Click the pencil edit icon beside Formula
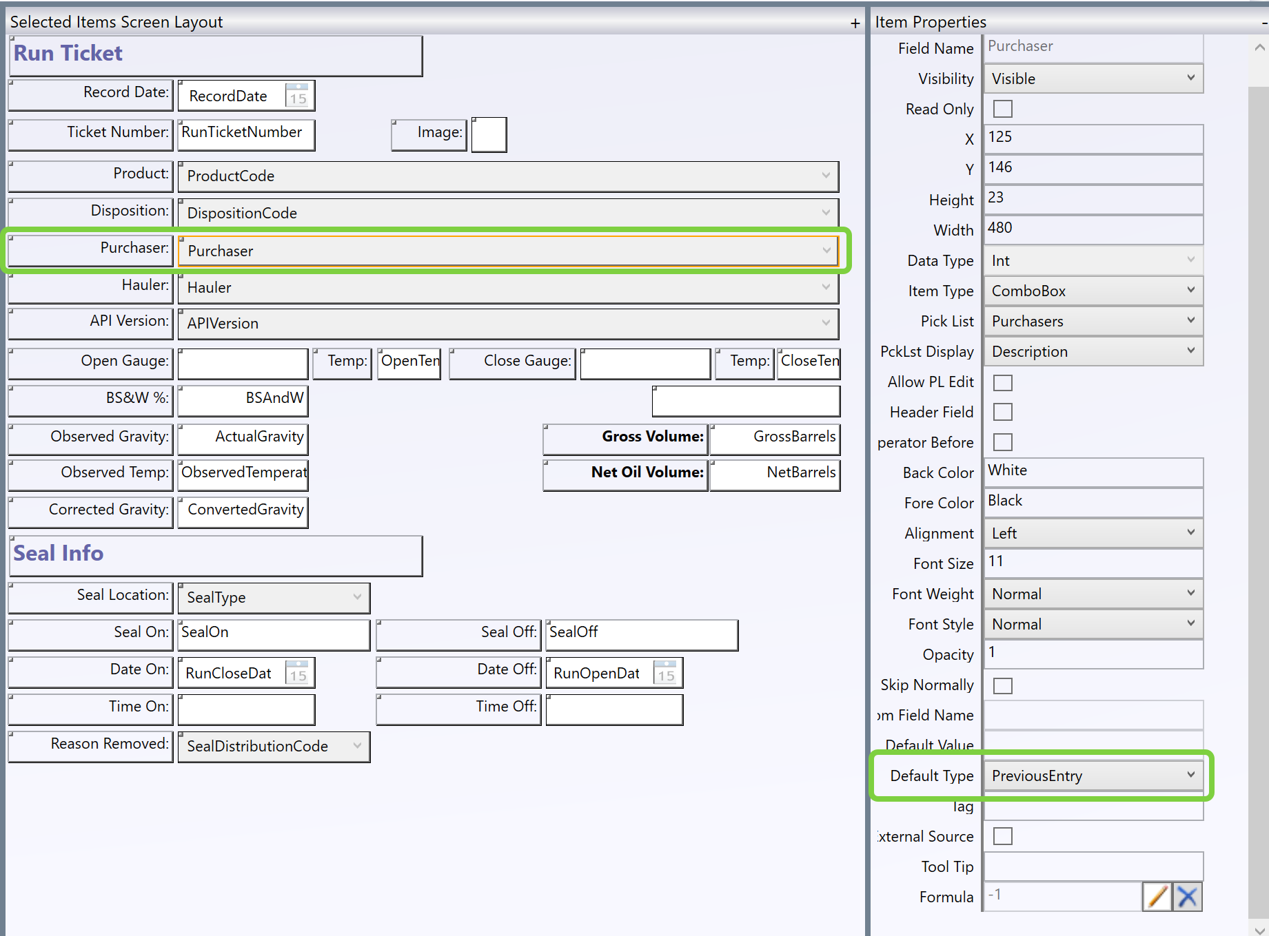This screenshot has width=1269, height=936. pos(1157,897)
